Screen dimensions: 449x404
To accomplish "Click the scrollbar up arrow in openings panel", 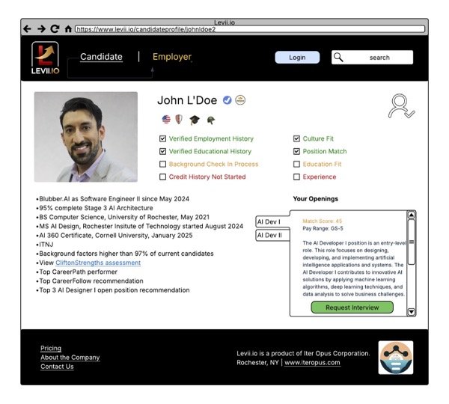I will [x=411, y=215].
